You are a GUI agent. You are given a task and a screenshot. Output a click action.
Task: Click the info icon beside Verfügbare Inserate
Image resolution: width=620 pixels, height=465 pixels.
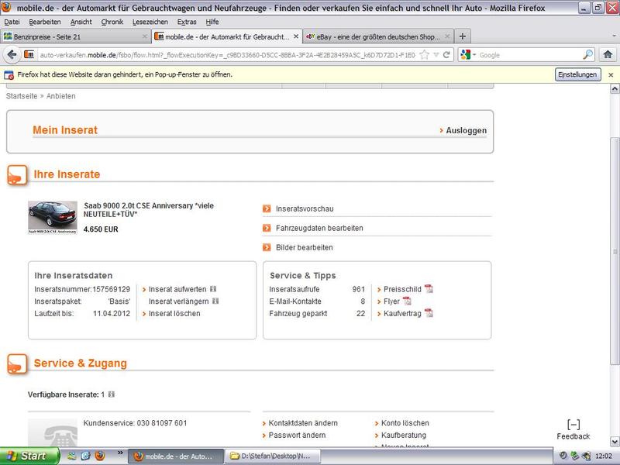[x=112, y=394]
